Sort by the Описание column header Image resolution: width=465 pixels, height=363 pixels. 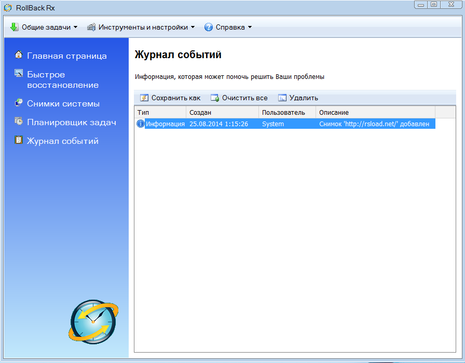(x=375, y=113)
